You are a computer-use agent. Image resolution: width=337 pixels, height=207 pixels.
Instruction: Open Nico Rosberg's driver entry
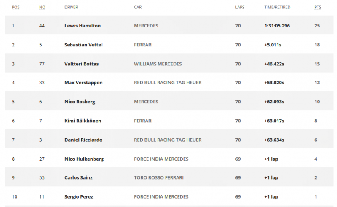[x=79, y=102]
